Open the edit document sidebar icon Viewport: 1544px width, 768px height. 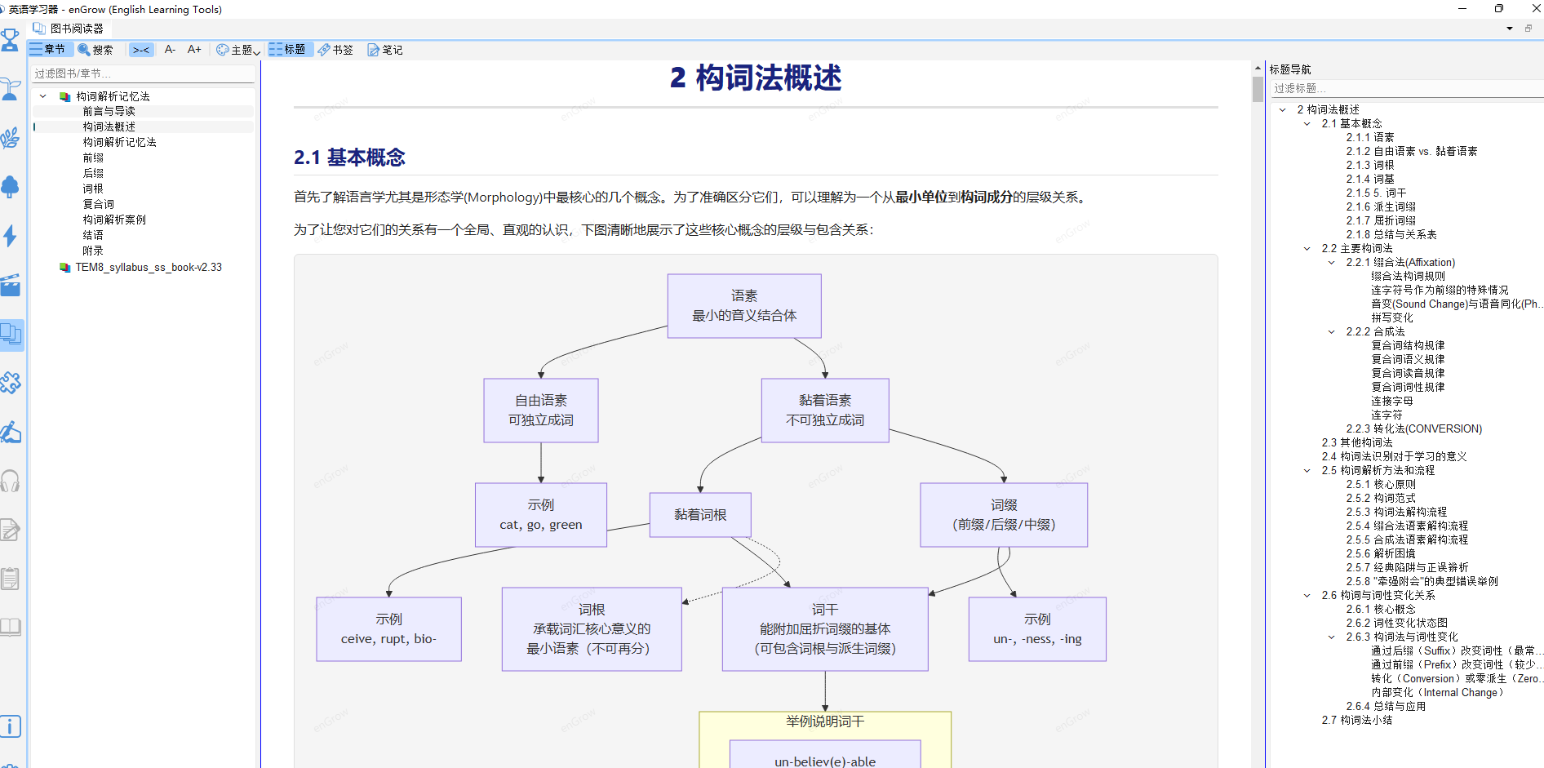point(11,530)
